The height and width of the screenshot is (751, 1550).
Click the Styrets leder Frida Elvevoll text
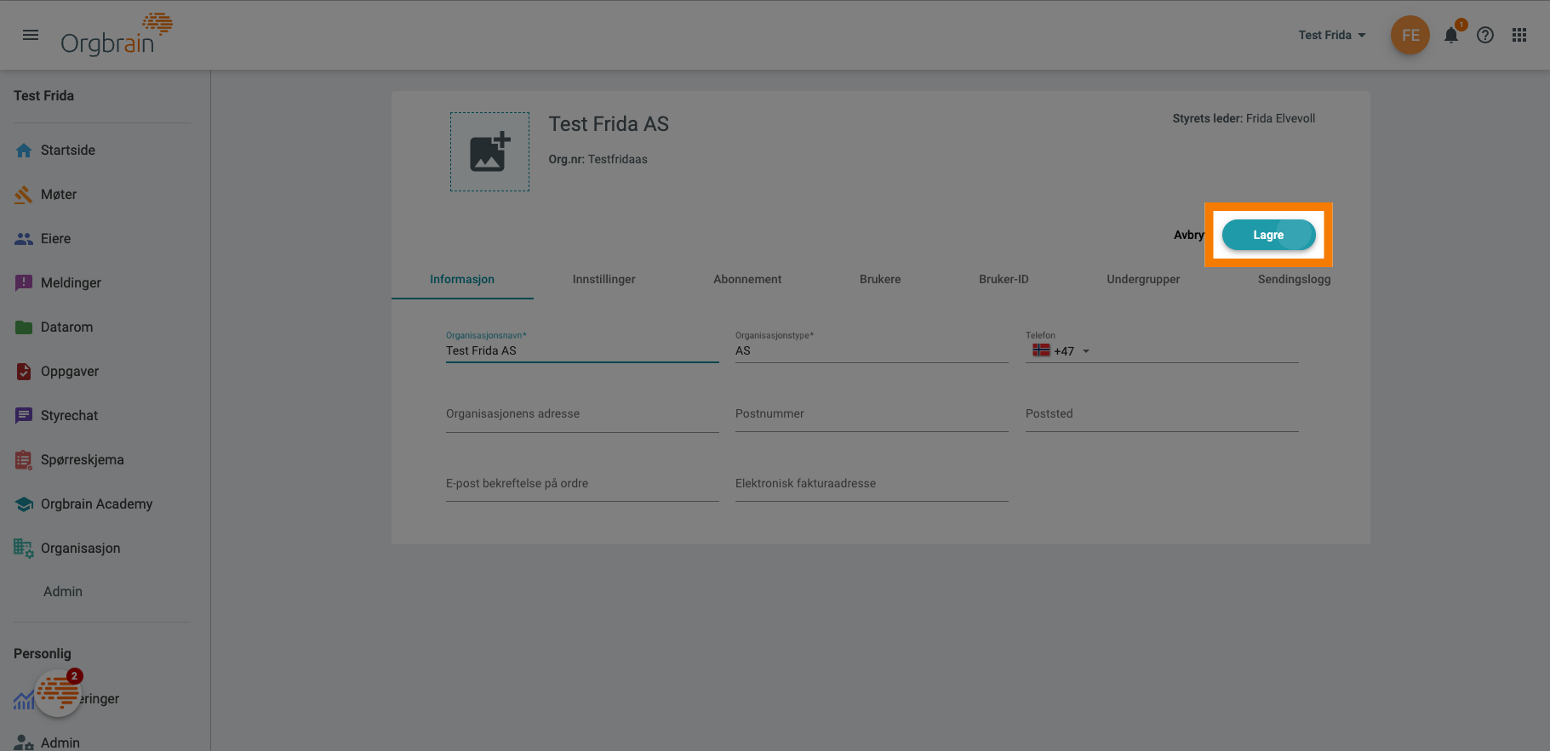coord(1244,118)
